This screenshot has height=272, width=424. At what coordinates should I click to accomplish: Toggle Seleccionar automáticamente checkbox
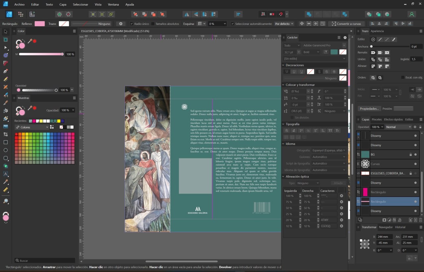click(x=233, y=24)
